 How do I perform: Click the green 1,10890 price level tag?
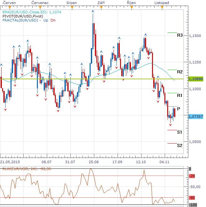point(196,79)
